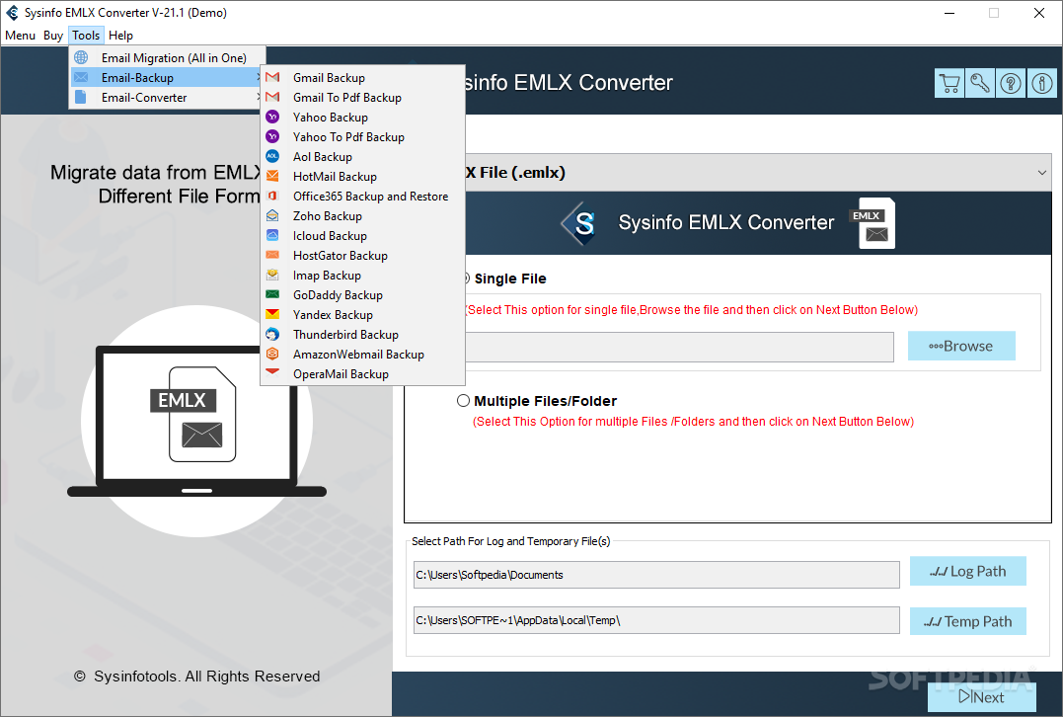Click the Email-Converter document icon
This screenshot has height=717, width=1063.
click(81, 97)
